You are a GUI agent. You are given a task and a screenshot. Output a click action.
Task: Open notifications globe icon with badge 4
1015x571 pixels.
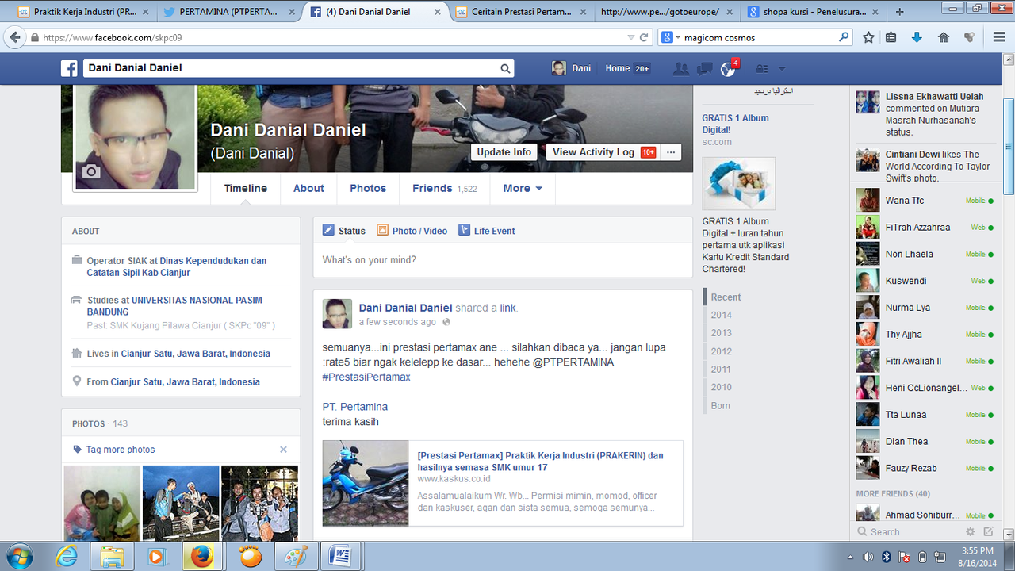(728, 69)
